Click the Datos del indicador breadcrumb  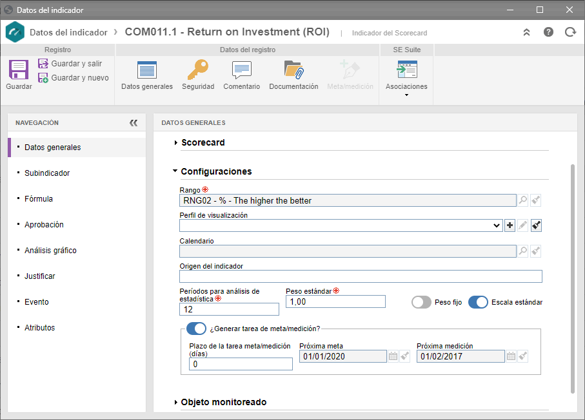68,32
